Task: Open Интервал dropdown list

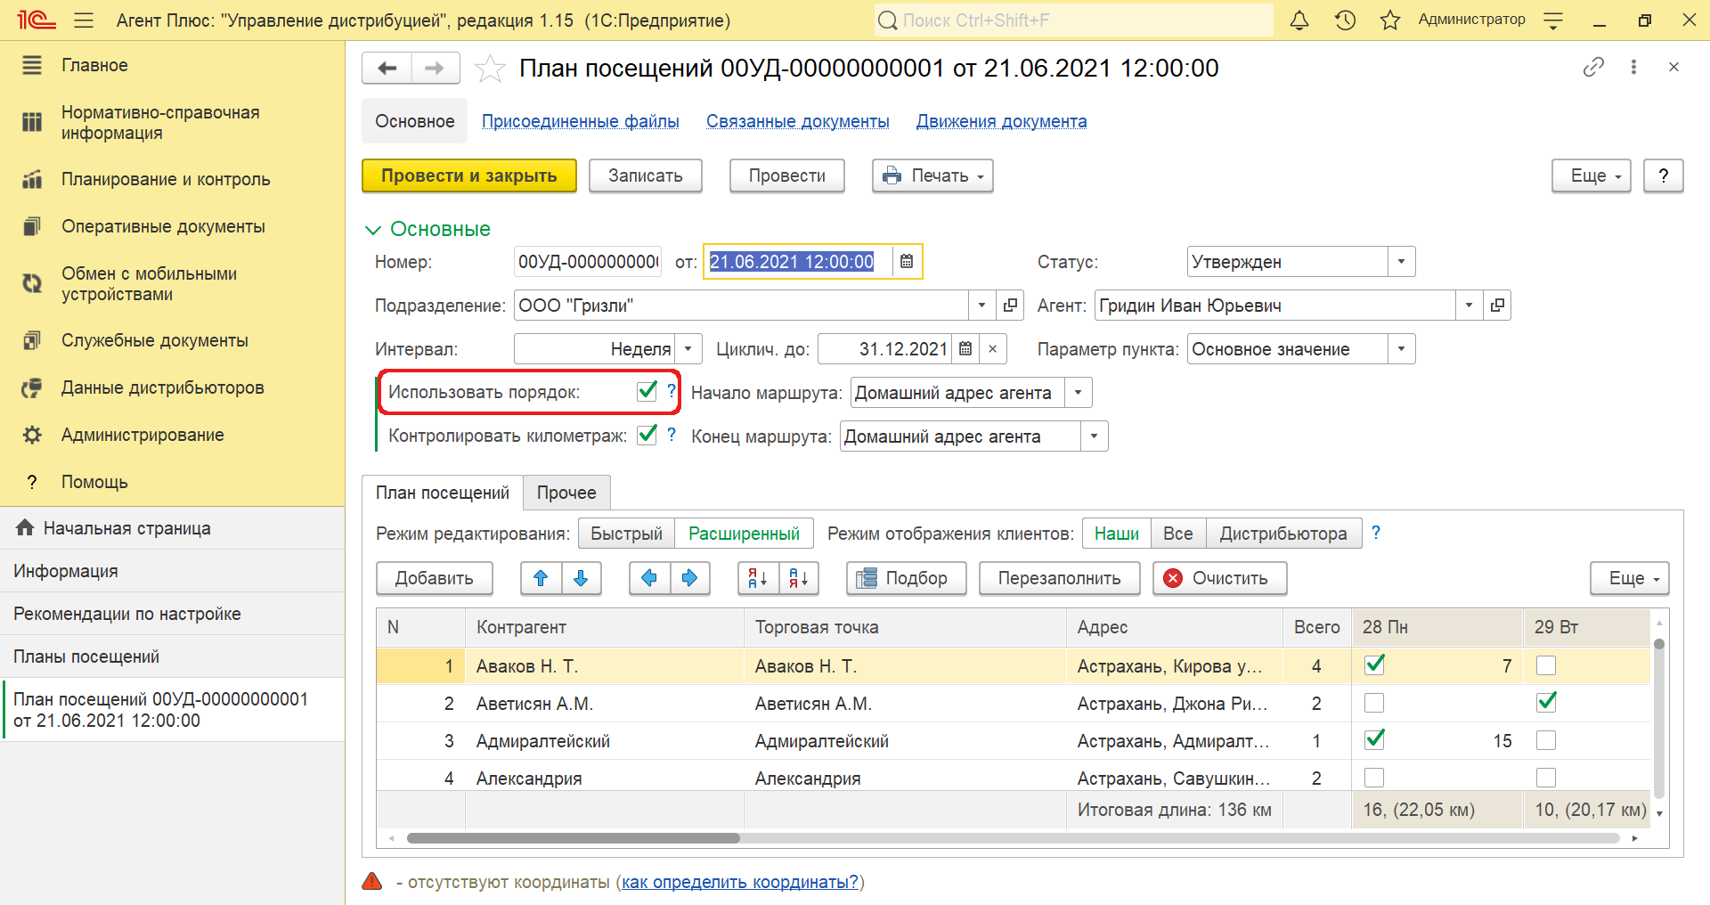Action: [688, 349]
